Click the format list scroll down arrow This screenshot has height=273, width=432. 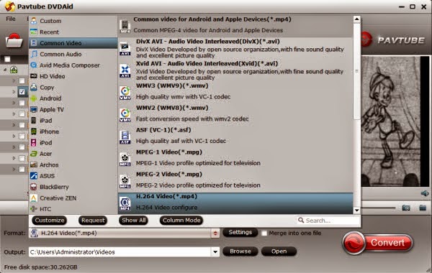[x=356, y=210]
